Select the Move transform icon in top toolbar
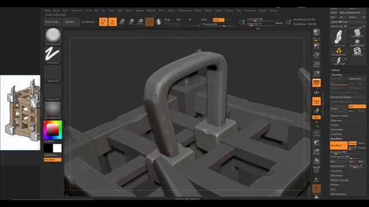This screenshot has height=207, width=369. tap(122, 22)
